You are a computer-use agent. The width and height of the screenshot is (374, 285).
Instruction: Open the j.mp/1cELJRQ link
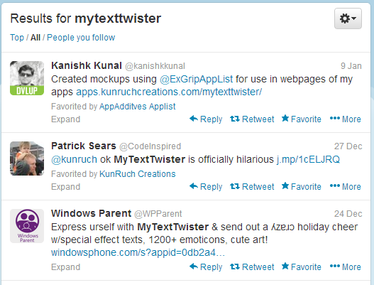pos(308,159)
